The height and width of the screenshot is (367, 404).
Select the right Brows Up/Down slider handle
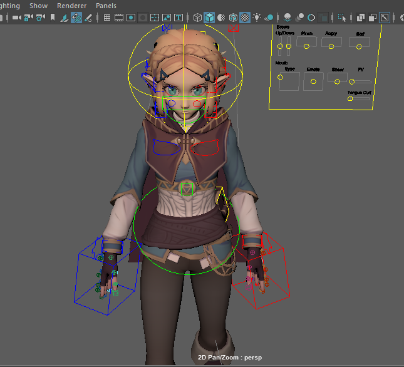tap(289, 46)
